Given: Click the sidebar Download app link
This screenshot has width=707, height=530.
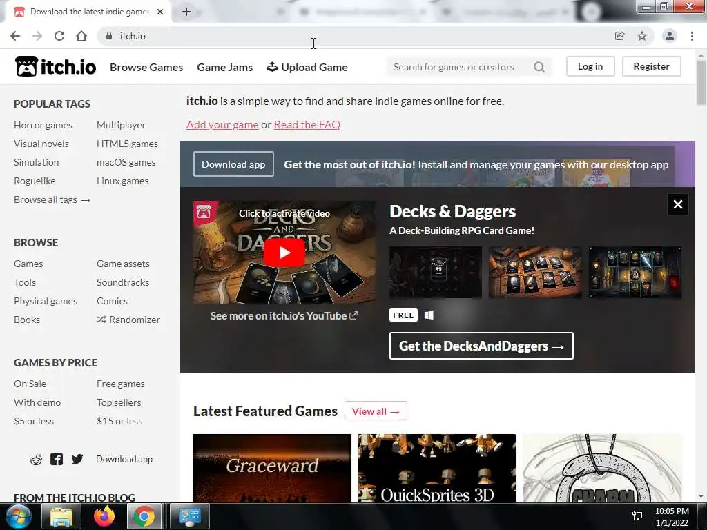Looking at the screenshot, I should click(124, 459).
